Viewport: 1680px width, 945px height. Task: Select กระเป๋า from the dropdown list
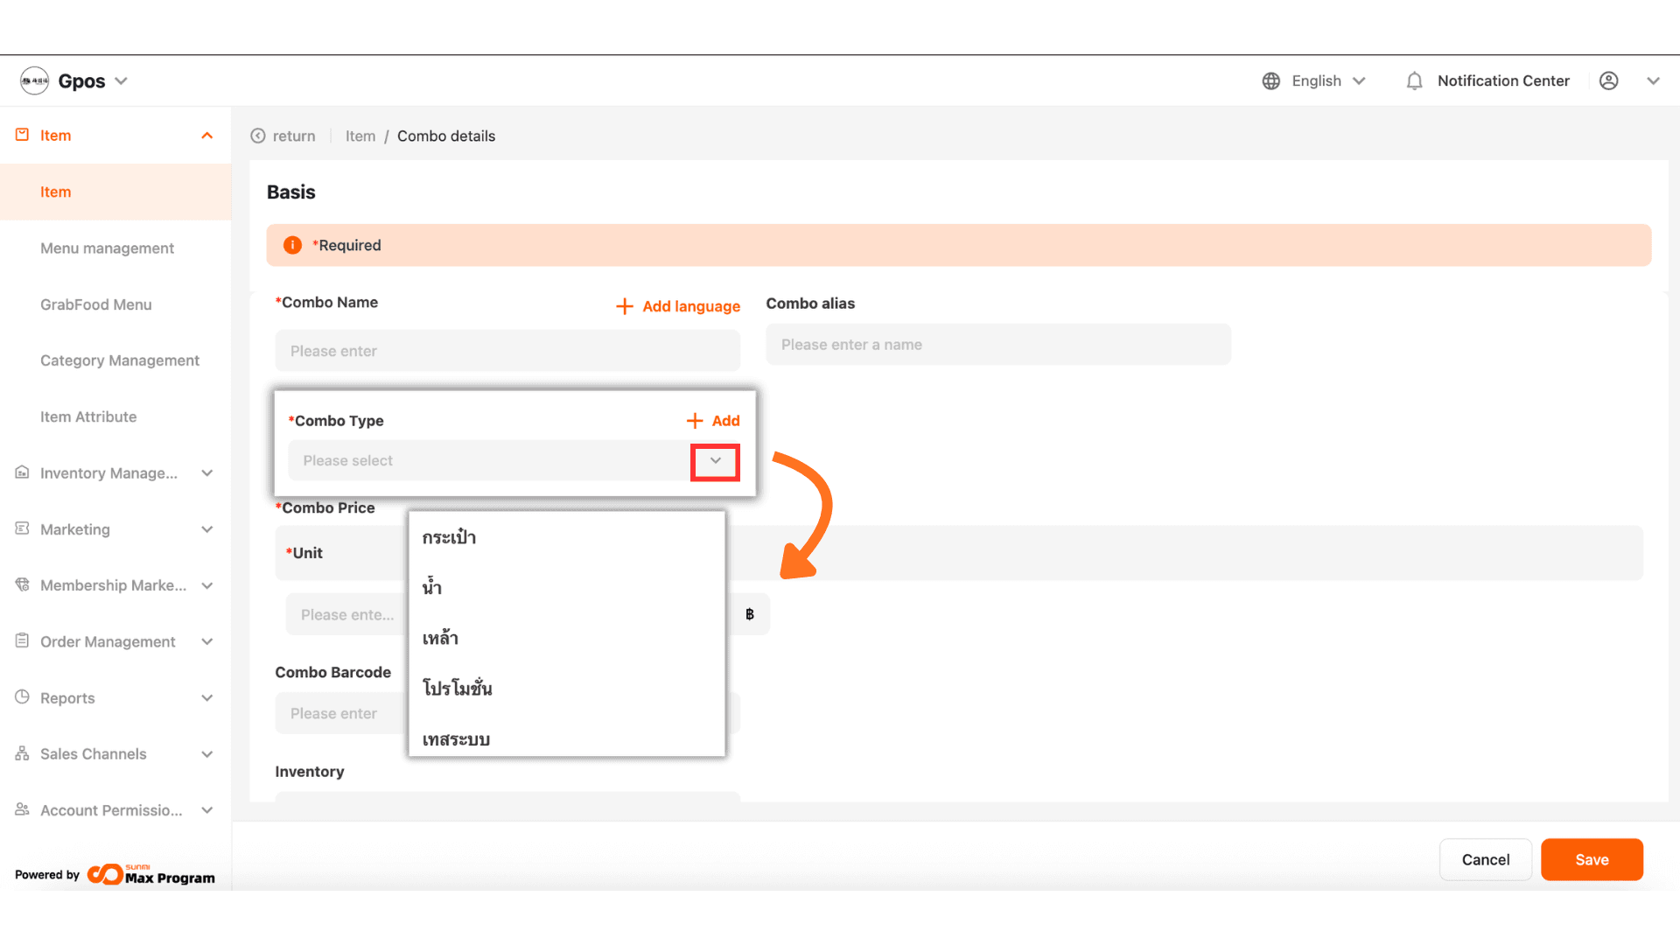tap(449, 537)
